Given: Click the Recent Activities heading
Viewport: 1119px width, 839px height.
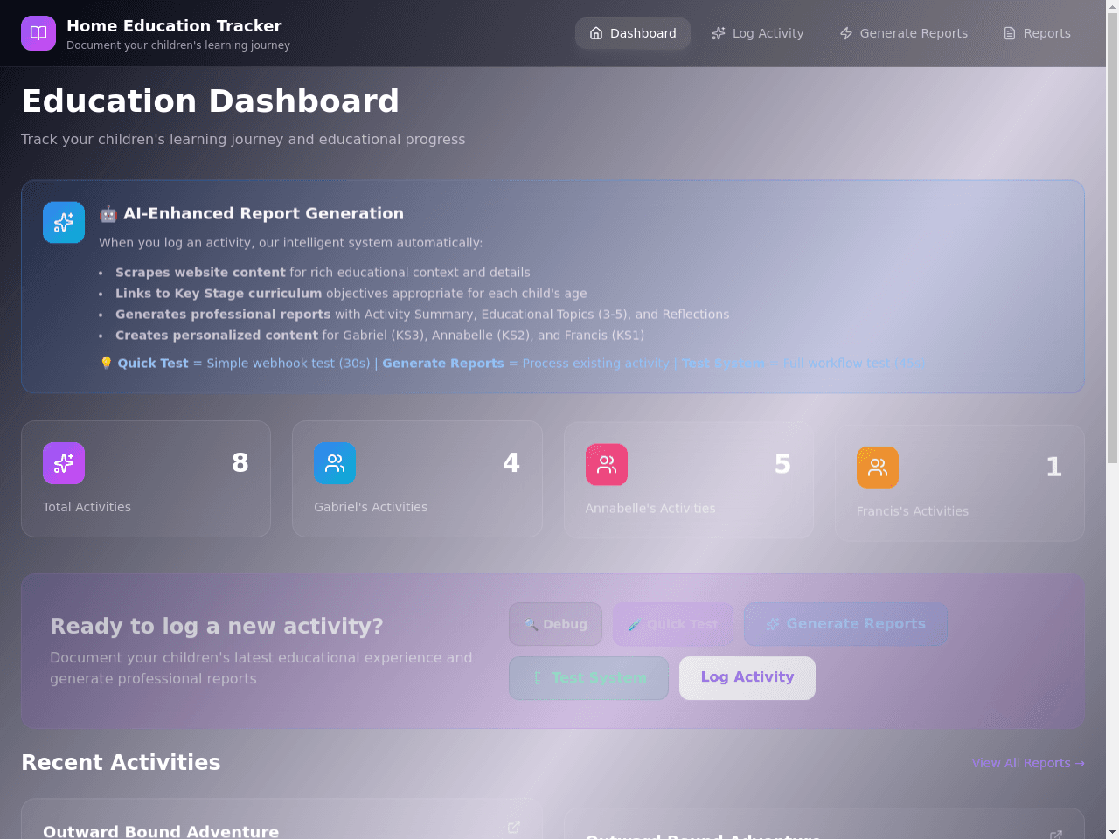Looking at the screenshot, I should tap(121, 762).
